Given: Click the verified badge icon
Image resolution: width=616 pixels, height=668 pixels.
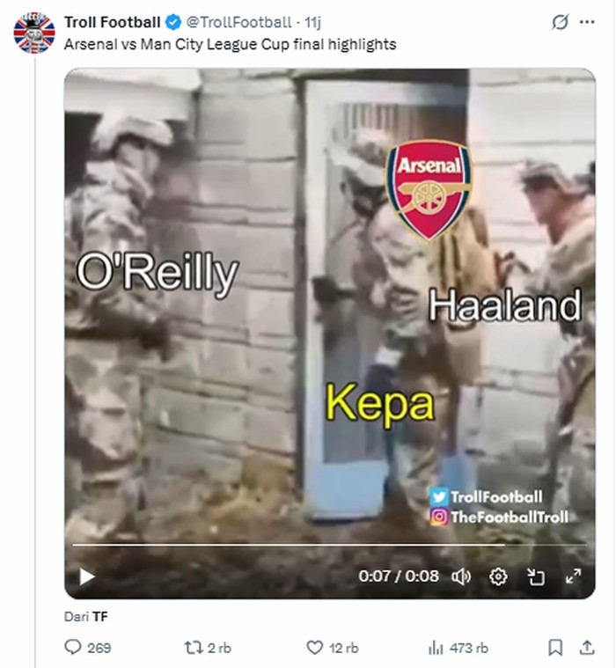Looking at the screenshot, I should click(x=173, y=22).
